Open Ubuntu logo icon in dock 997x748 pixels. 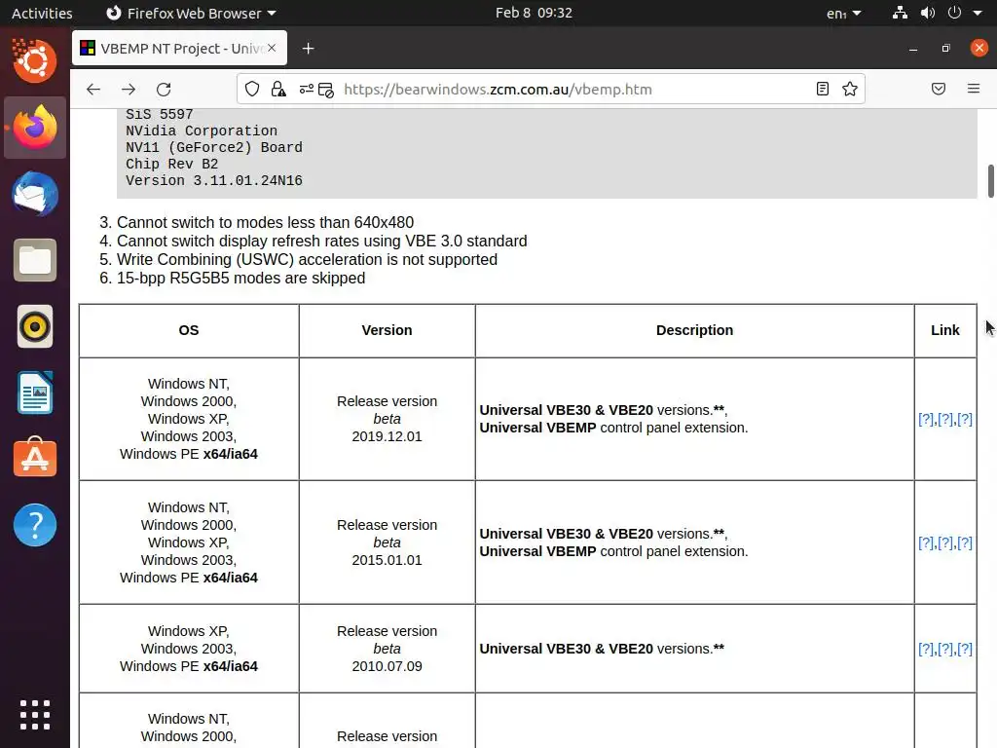[x=35, y=61]
